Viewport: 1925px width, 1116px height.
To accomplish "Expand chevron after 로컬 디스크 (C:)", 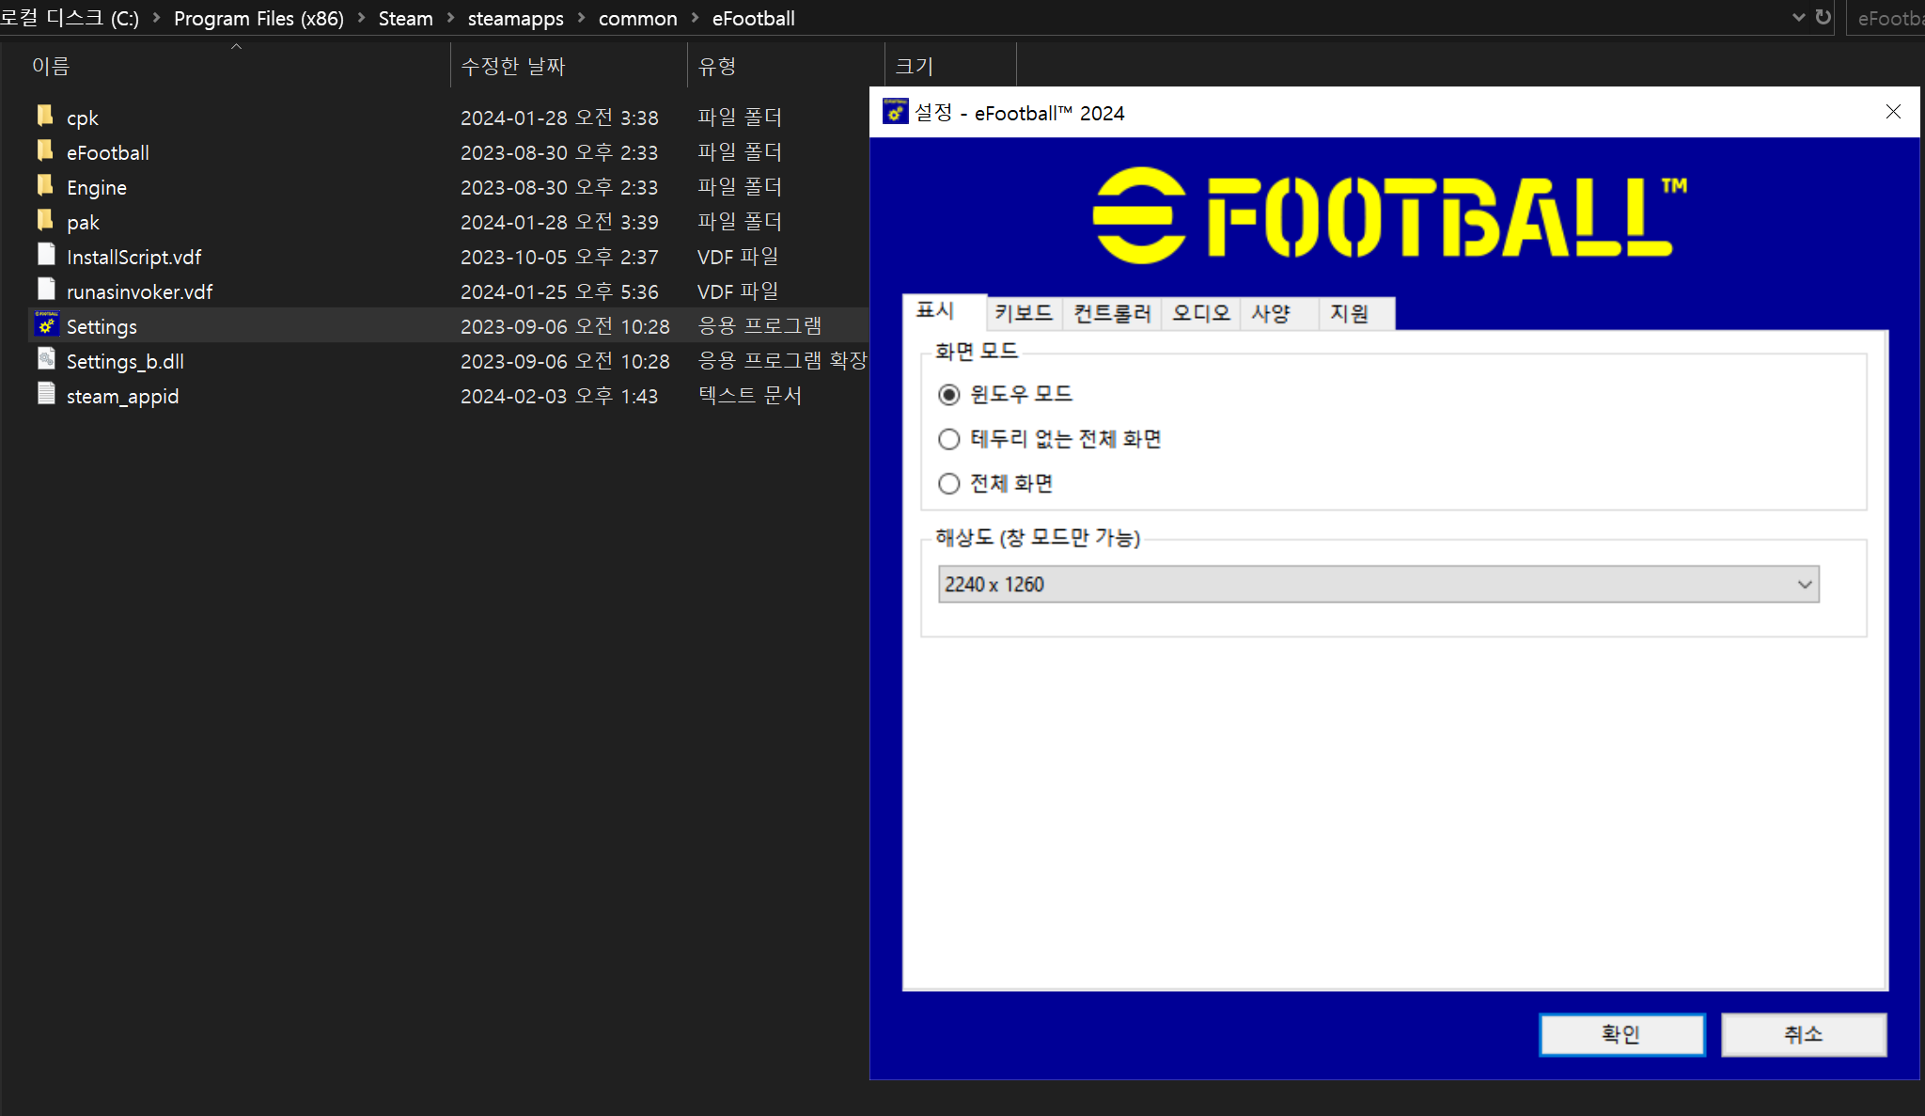I will (x=156, y=18).
